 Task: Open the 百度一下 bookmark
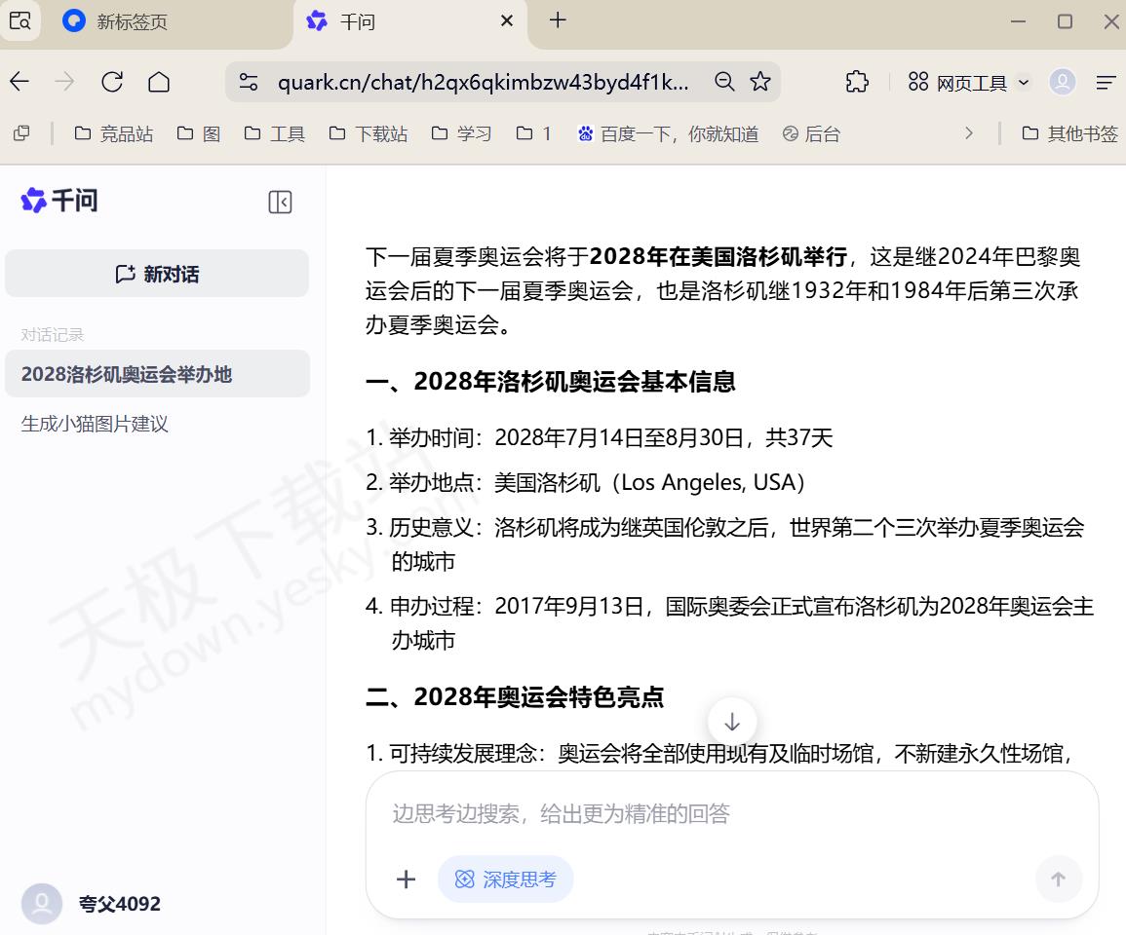point(668,133)
